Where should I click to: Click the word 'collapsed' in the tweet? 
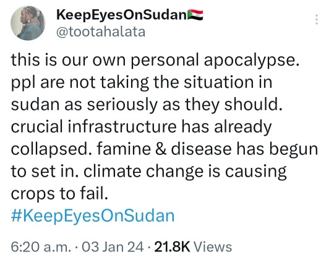(49, 150)
